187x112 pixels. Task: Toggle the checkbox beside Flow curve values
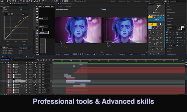(149, 15)
